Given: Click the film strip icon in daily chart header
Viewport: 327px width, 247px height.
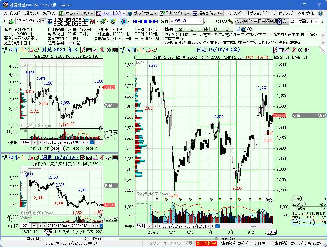Looking at the screenshot, I should (275, 50).
